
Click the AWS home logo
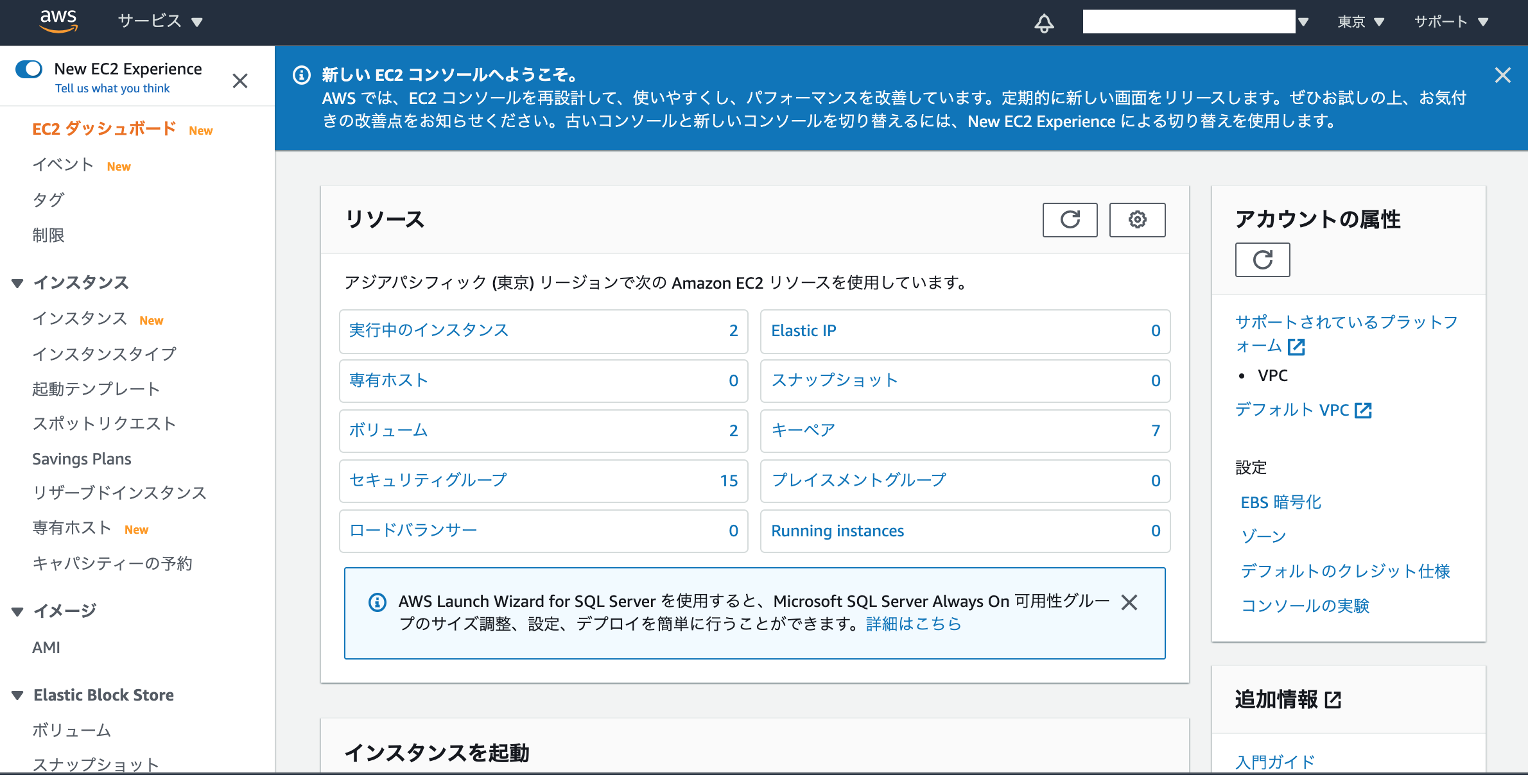[x=59, y=21]
